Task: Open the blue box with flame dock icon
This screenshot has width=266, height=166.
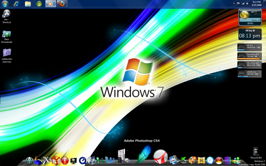Action: (x=38, y=160)
